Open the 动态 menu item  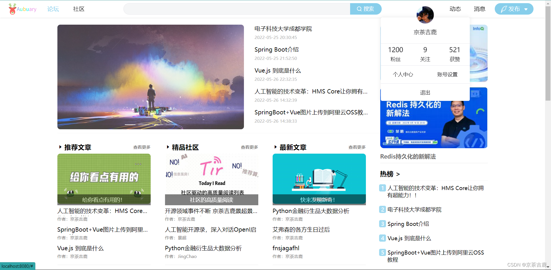pyautogui.click(x=455, y=9)
